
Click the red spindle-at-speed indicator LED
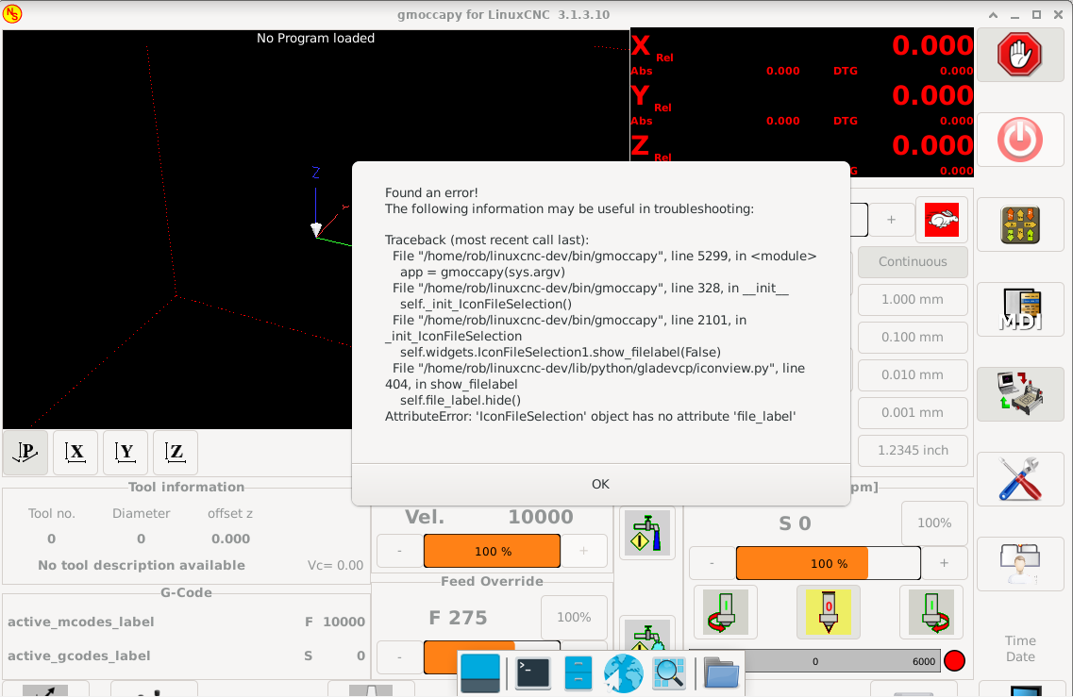click(955, 661)
